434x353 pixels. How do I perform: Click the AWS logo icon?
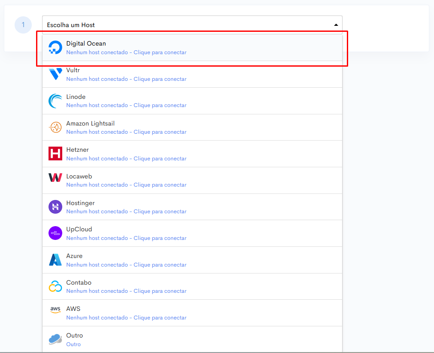click(55, 310)
